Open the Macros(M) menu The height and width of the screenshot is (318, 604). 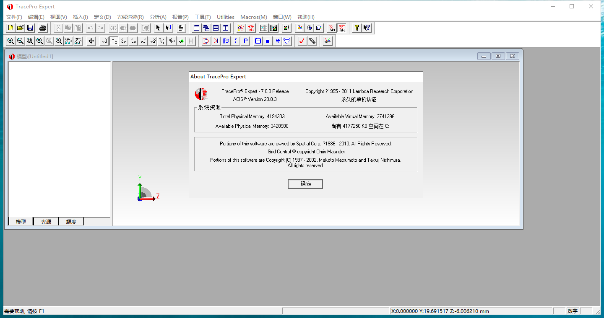click(x=253, y=17)
